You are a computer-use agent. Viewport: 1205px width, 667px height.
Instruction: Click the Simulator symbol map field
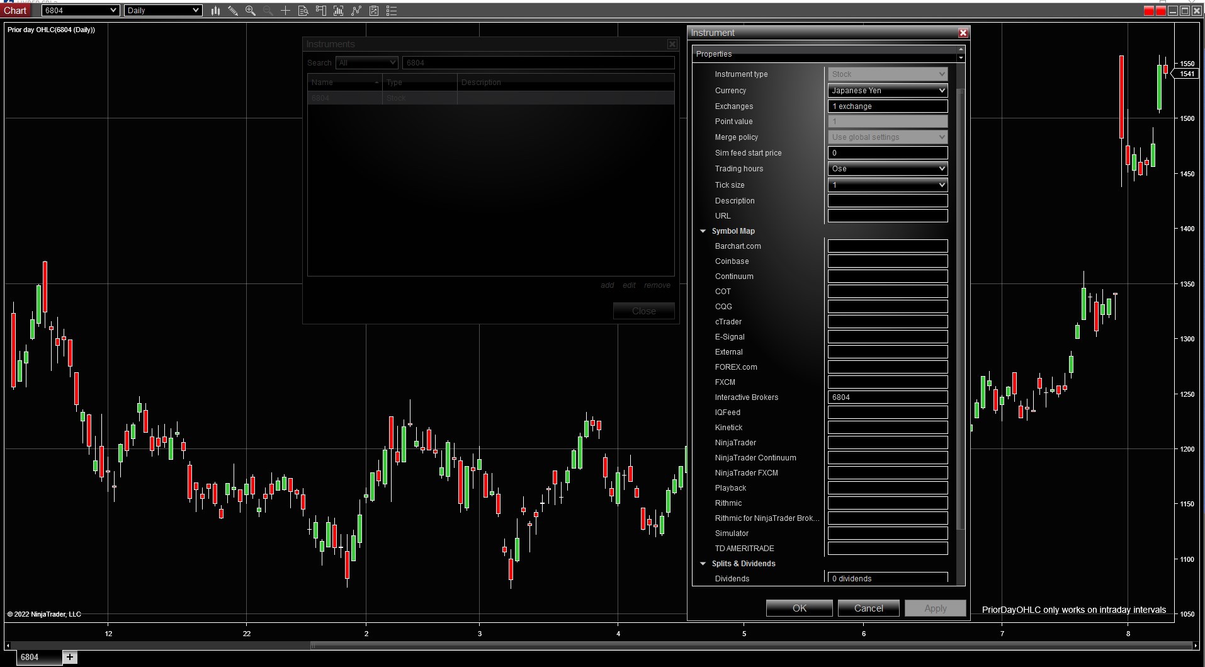pyautogui.click(x=888, y=533)
